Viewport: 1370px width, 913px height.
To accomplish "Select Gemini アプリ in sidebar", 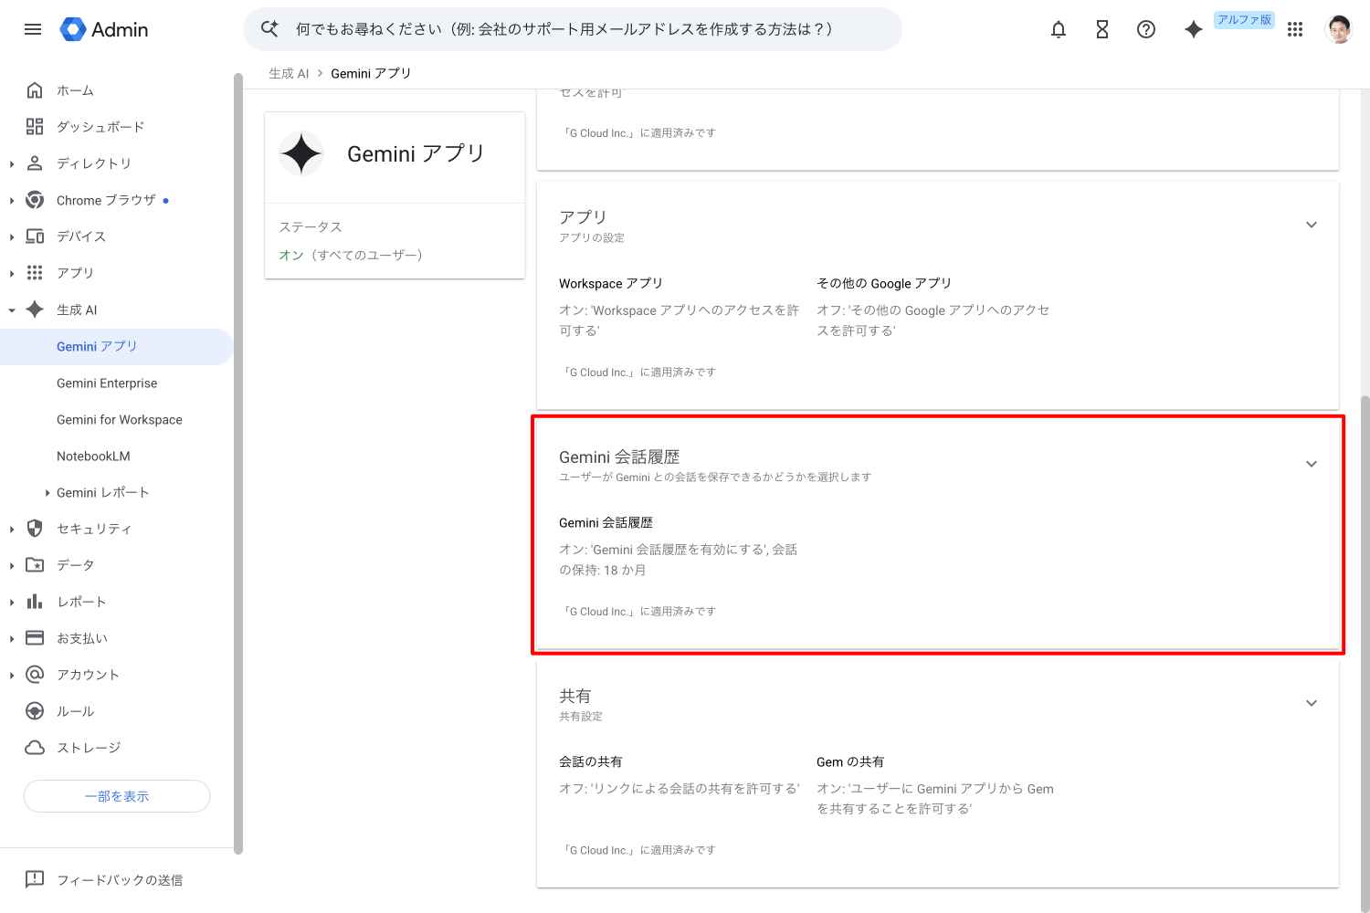I will [117, 347].
